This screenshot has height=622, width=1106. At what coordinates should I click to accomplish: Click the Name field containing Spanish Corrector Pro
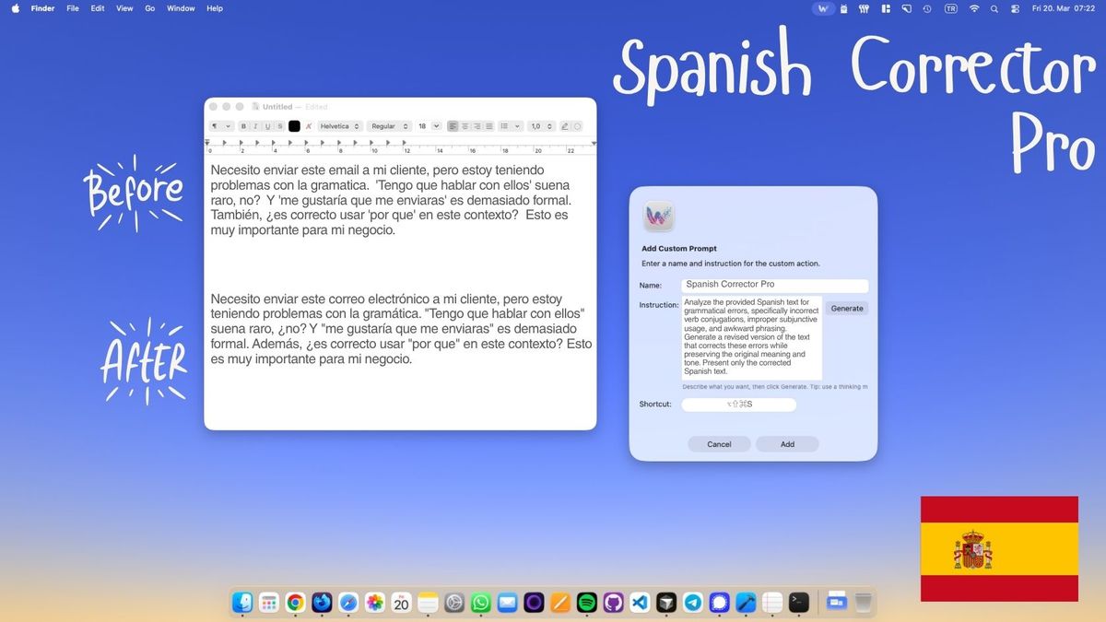click(774, 285)
